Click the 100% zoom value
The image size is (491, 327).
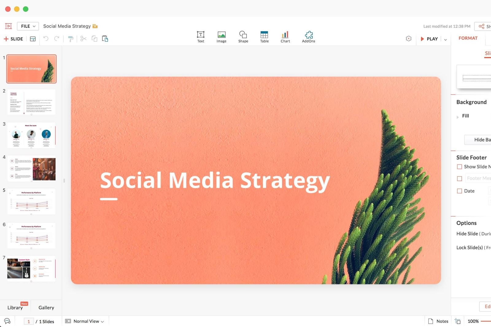[473, 321]
